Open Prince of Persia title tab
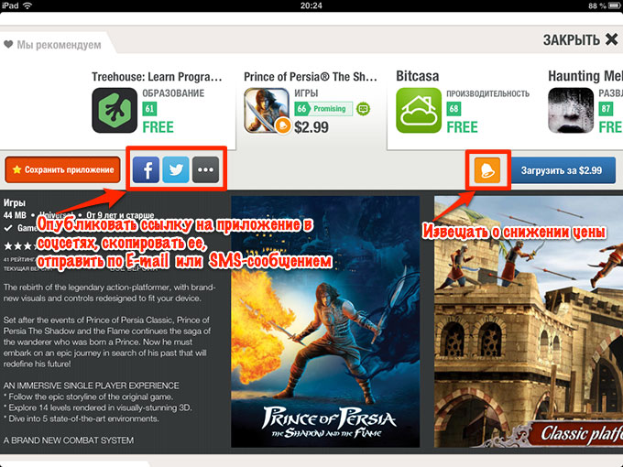Viewport: 623px width, 467px height. [311, 76]
